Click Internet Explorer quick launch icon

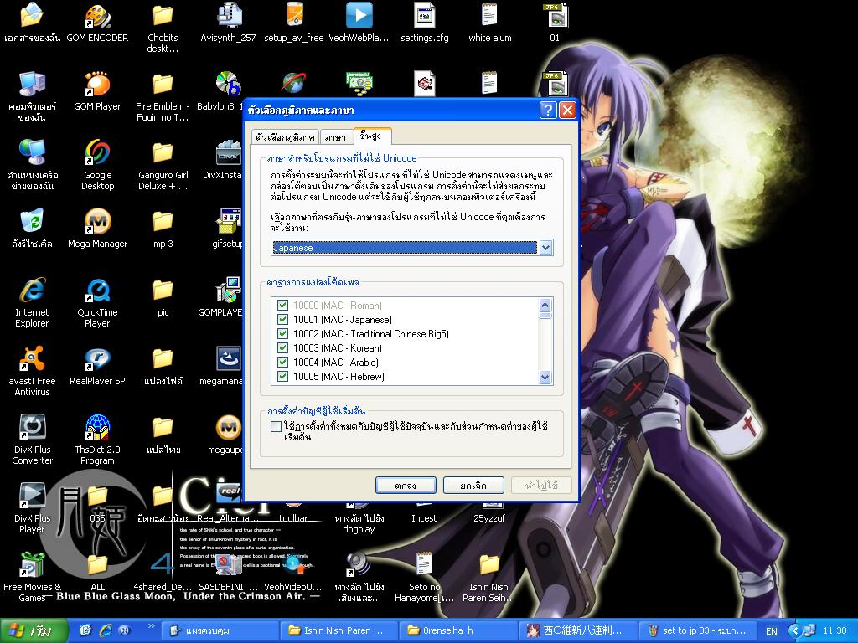[x=105, y=630]
